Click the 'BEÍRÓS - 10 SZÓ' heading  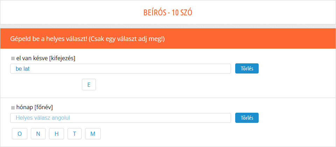[x=168, y=13]
